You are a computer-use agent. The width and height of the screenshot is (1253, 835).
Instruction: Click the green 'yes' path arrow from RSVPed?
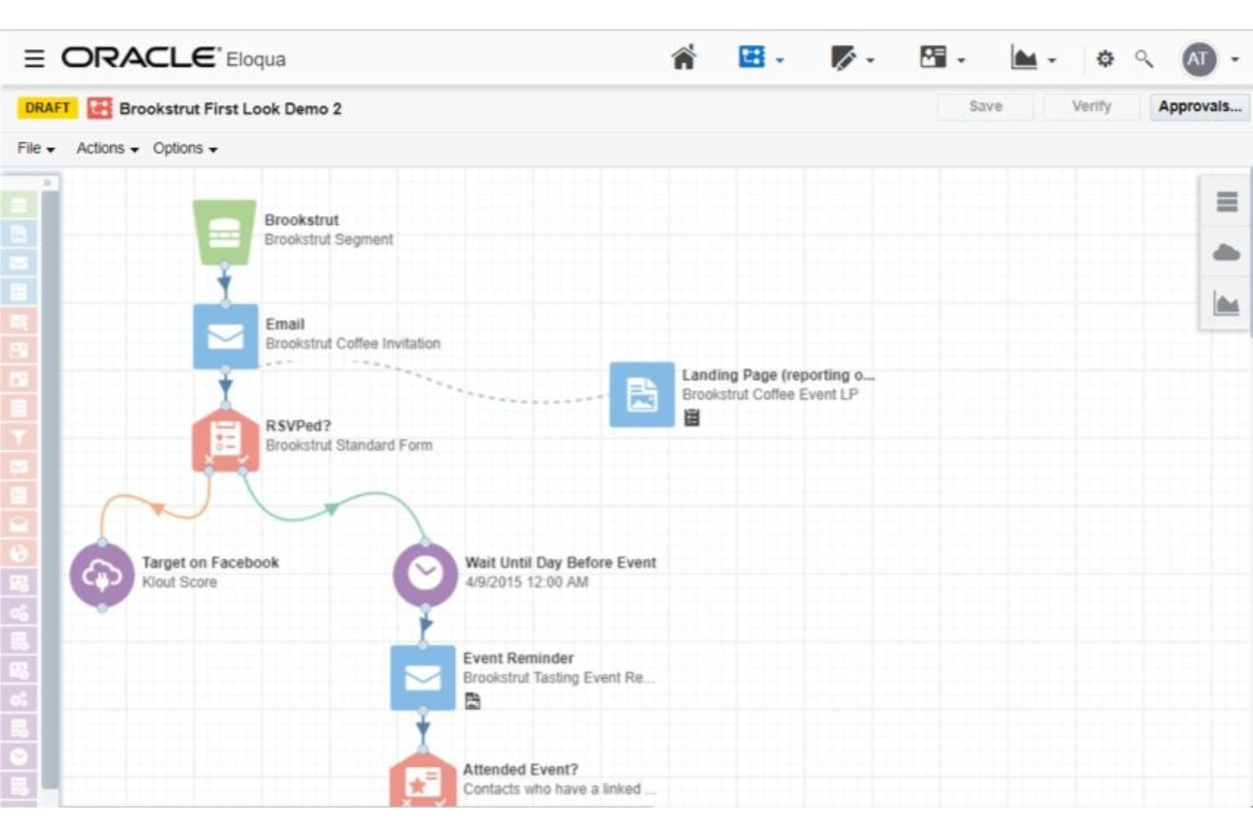[x=331, y=508]
